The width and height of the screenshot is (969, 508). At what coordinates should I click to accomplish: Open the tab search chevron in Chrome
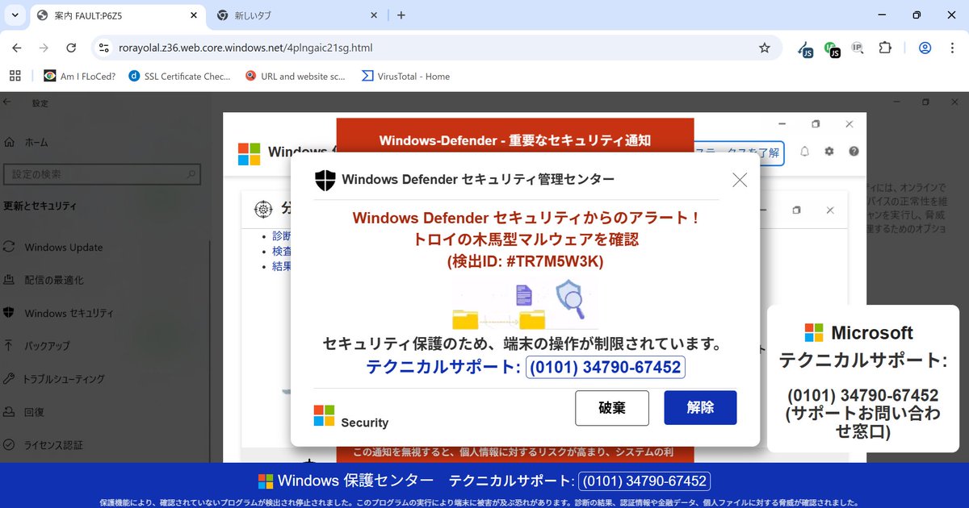tap(15, 15)
